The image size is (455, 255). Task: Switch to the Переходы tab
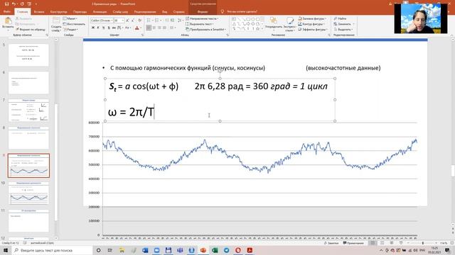[x=80, y=12]
